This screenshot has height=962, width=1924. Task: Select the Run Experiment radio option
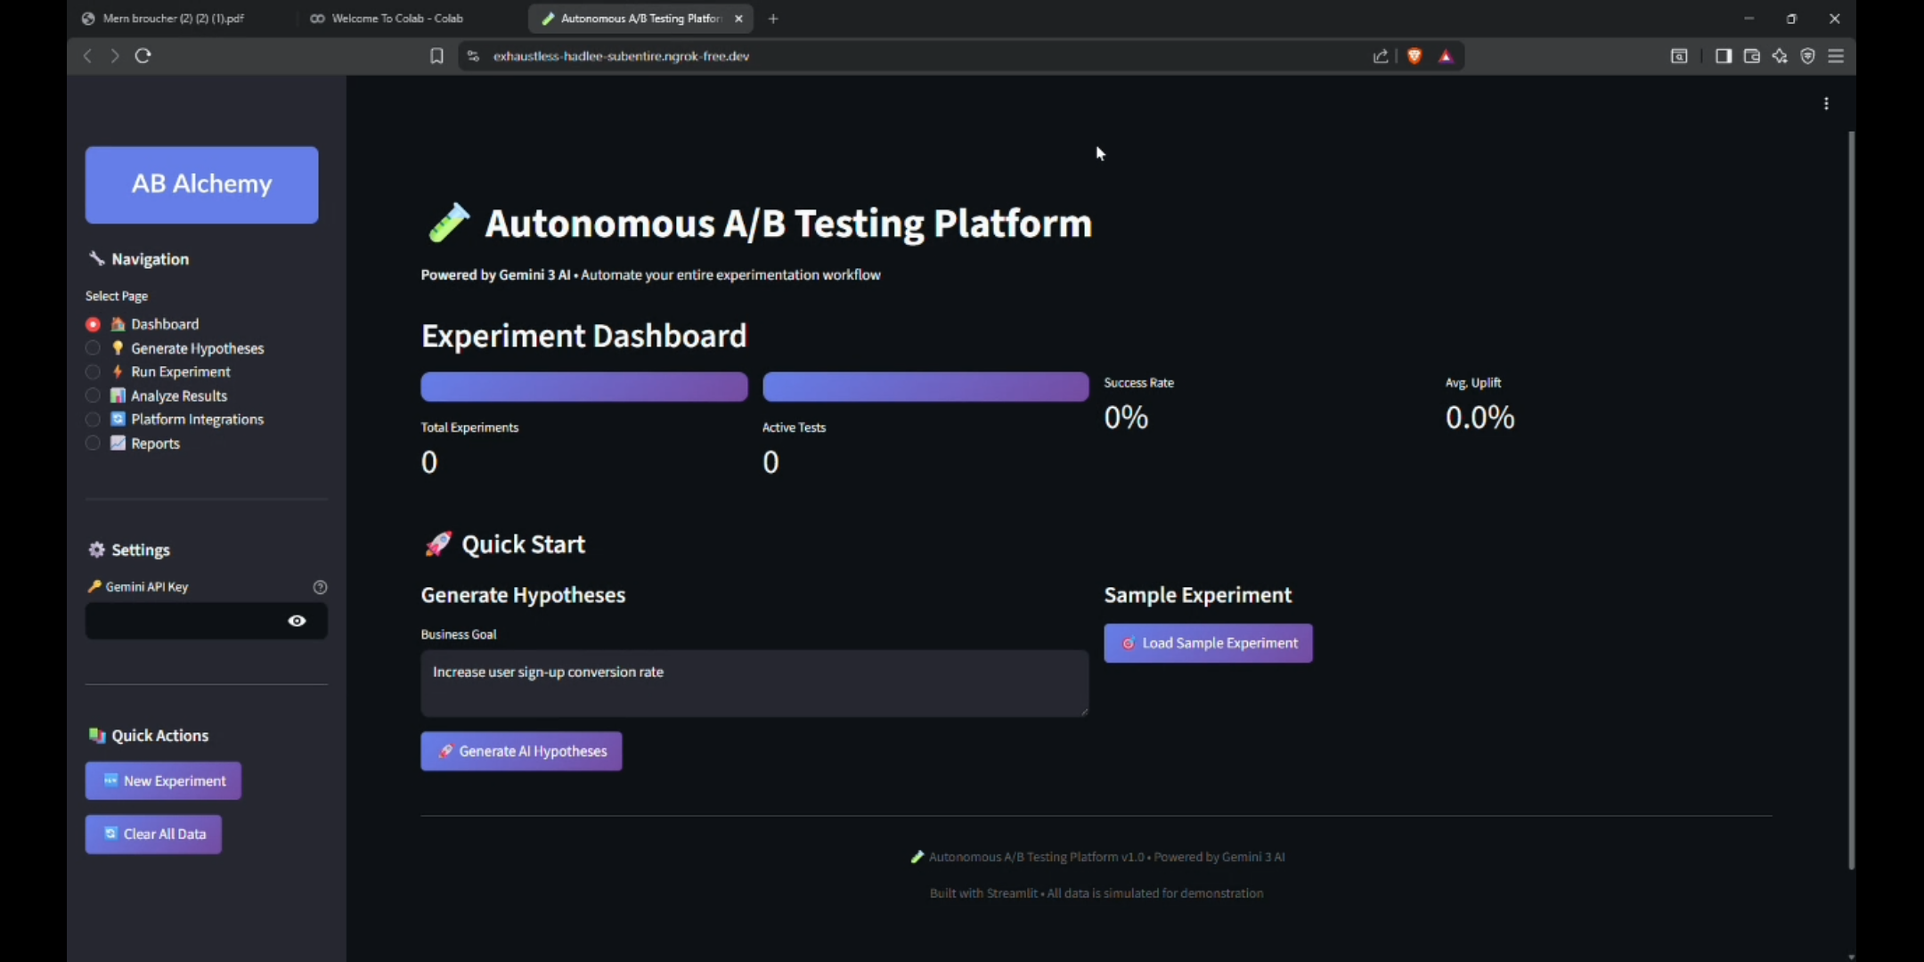click(93, 372)
